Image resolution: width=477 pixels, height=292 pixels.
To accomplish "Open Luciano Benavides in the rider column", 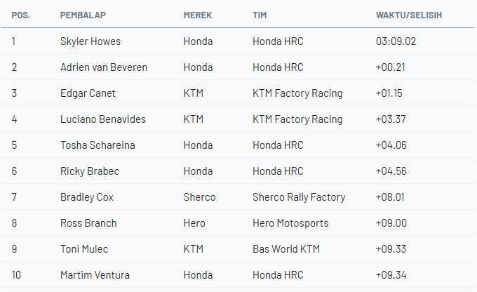I will [103, 119].
